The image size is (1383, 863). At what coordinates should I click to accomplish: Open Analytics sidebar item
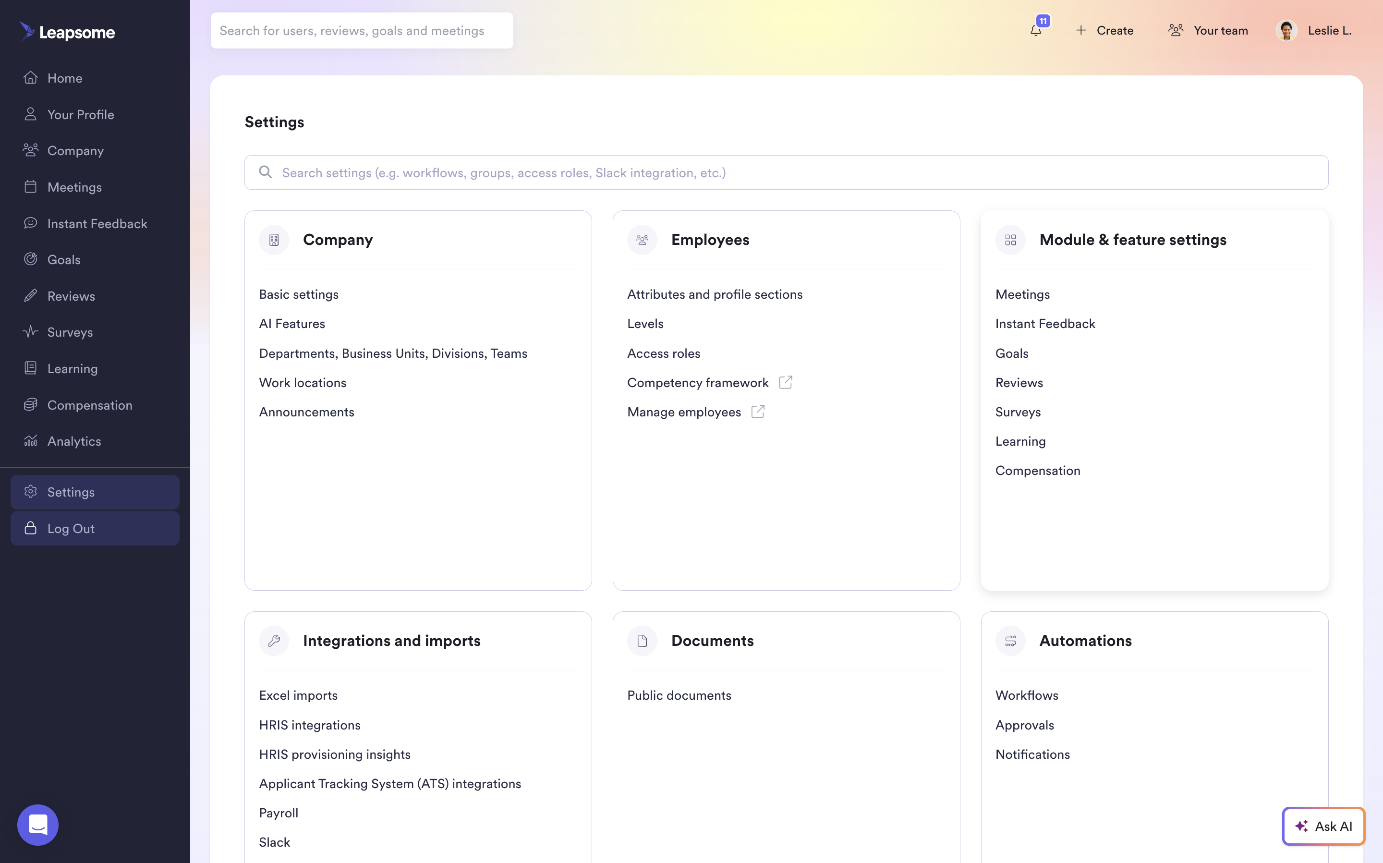(x=95, y=441)
